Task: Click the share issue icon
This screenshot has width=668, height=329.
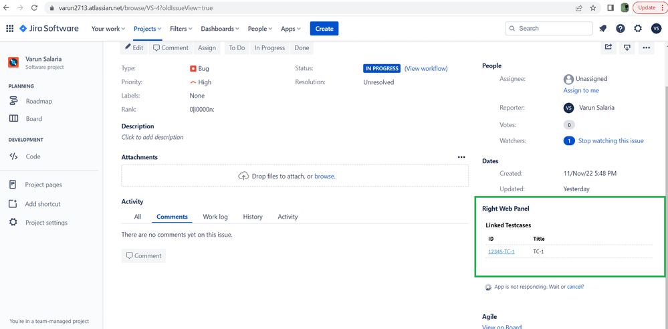Action: (608, 47)
